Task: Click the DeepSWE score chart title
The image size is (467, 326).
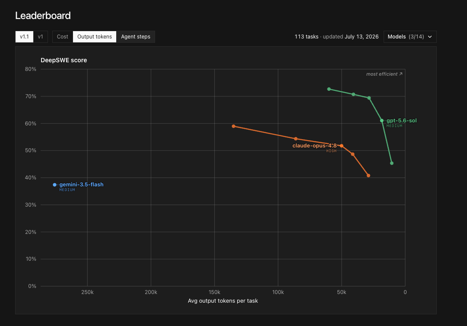Action: pyautogui.click(x=64, y=60)
